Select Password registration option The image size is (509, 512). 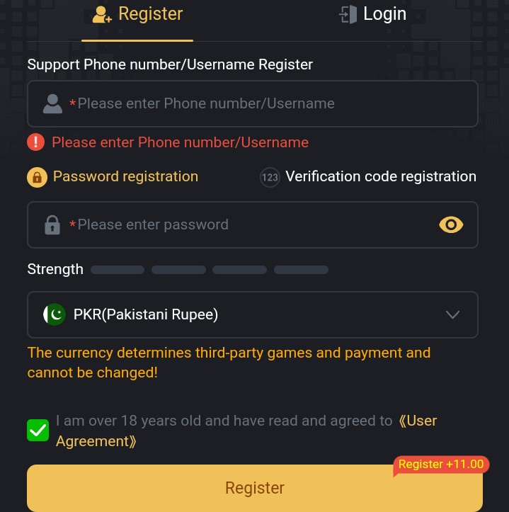click(x=113, y=177)
